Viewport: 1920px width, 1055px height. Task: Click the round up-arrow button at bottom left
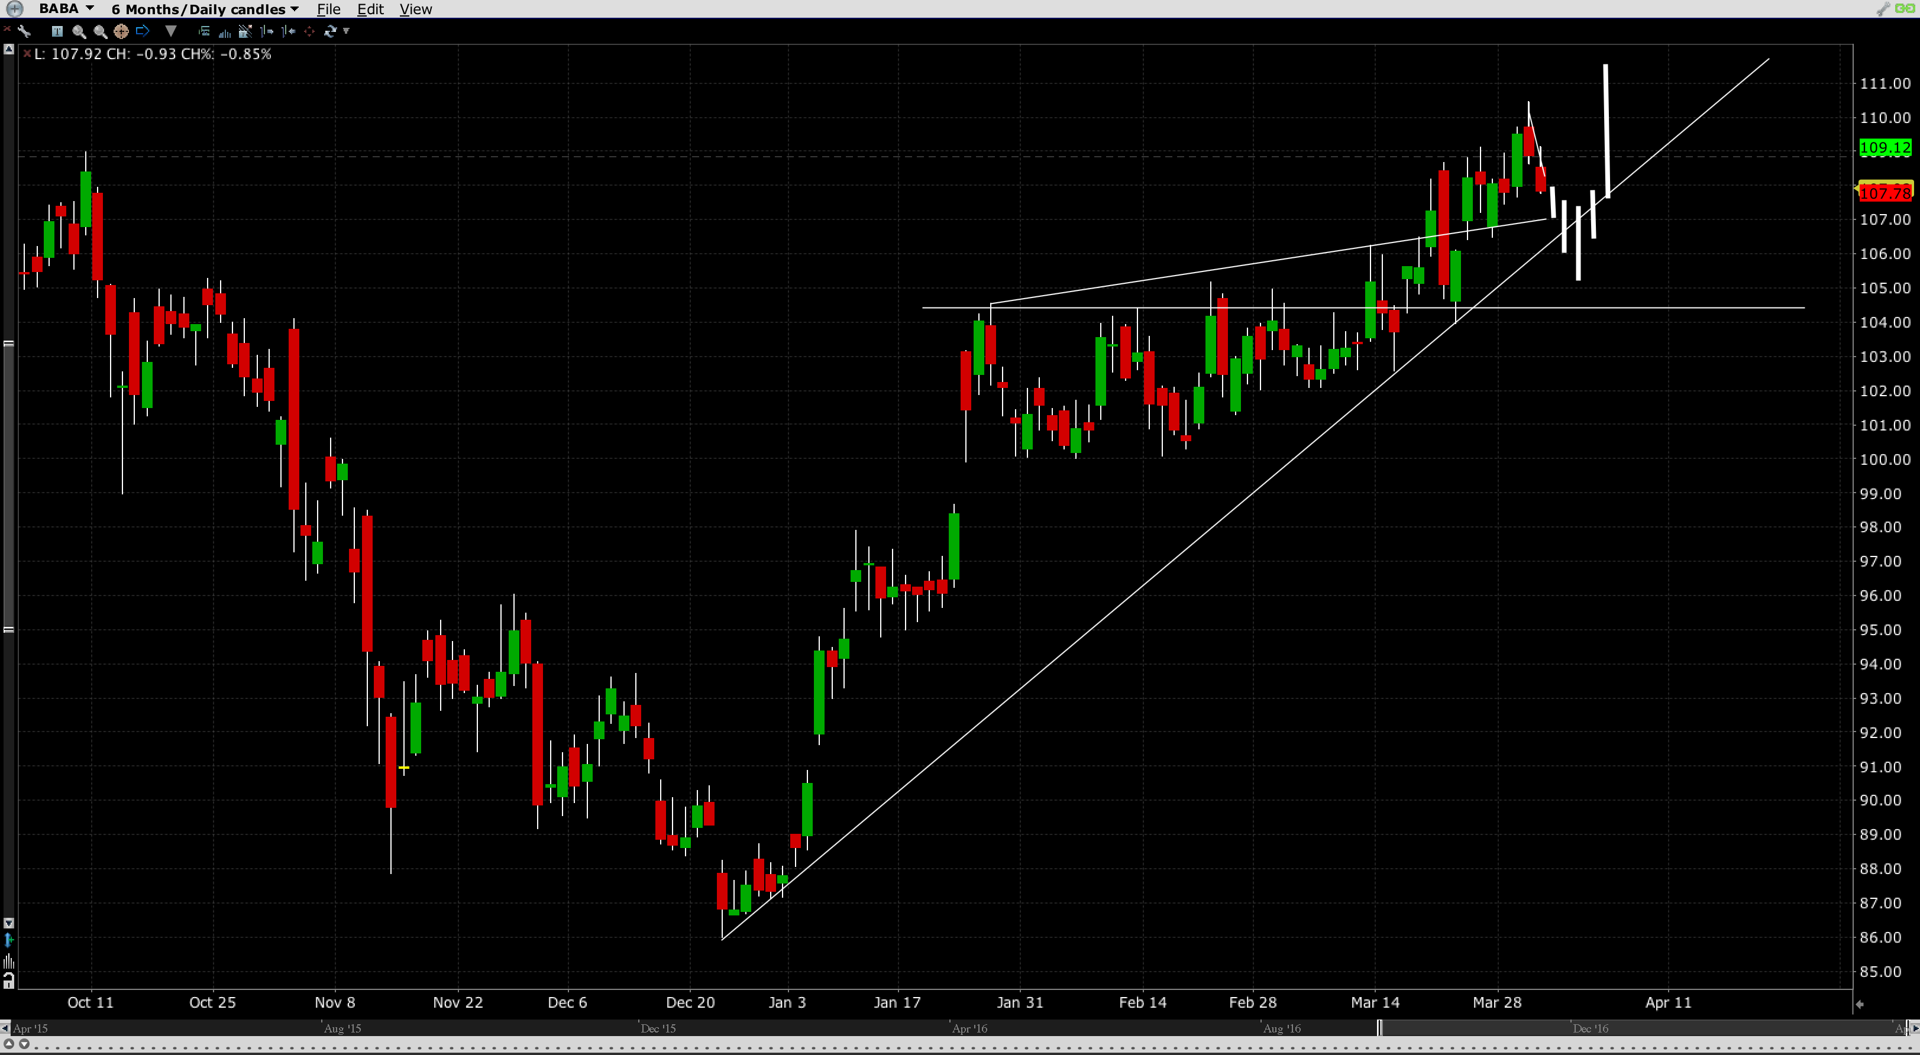point(9,1044)
